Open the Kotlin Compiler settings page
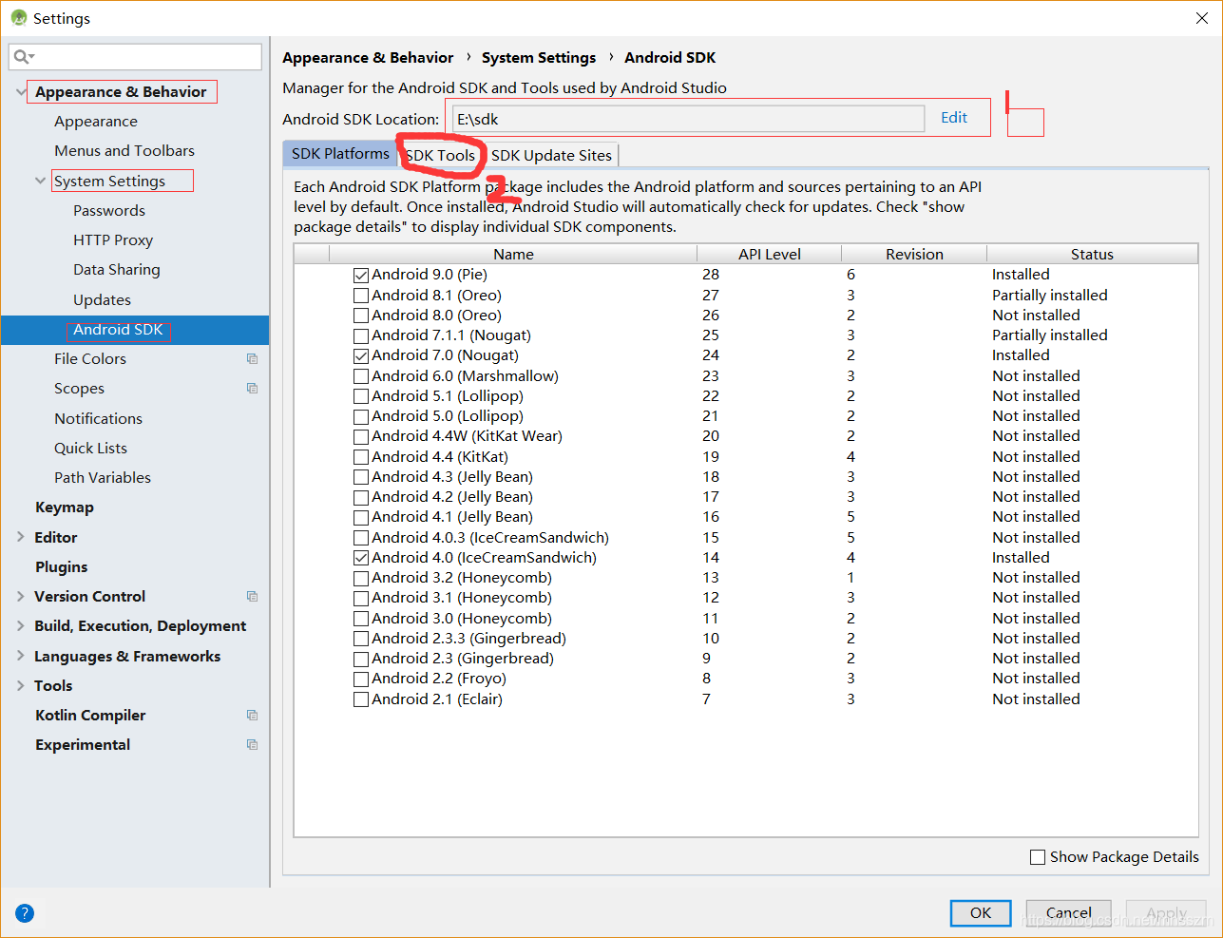Image resolution: width=1223 pixels, height=938 pixels. 90,715
